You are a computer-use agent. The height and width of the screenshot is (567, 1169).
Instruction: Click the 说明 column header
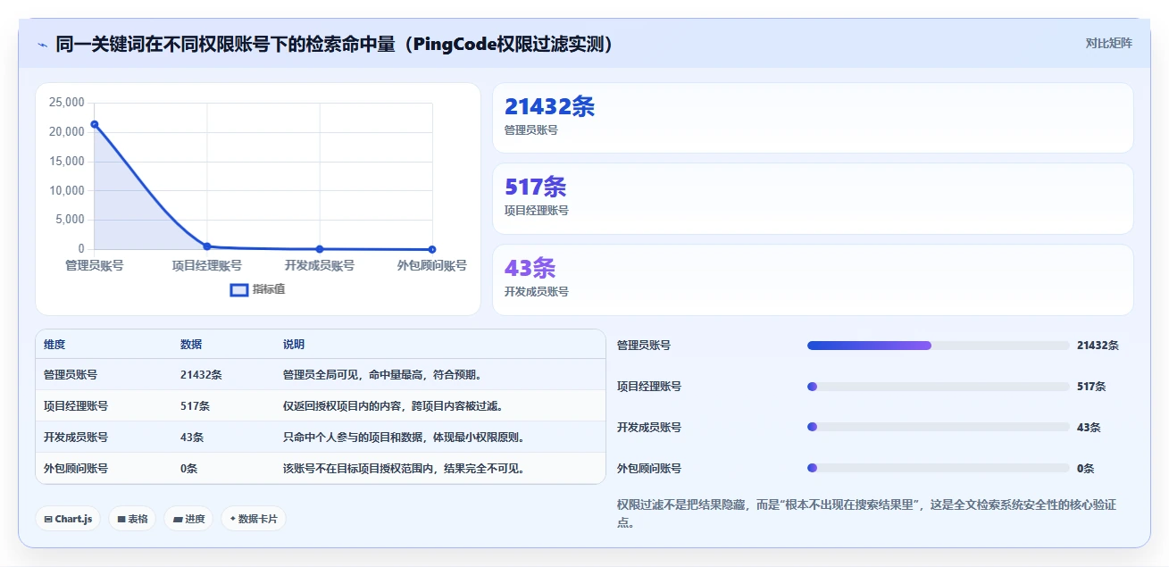click(294, 345)
